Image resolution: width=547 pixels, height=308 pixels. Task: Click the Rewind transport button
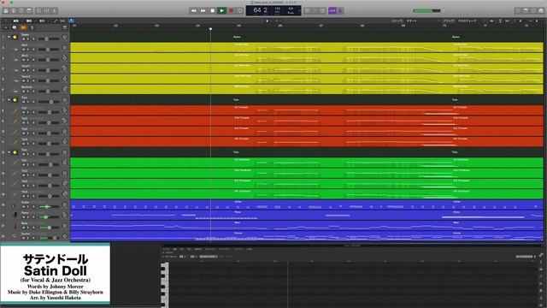(194, 11)
